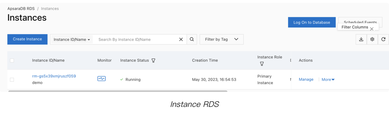Go to ApsaraDB RDS breadcrumb
The height and width of the screenshot is (116, 389).
click(x=21, y=9)
